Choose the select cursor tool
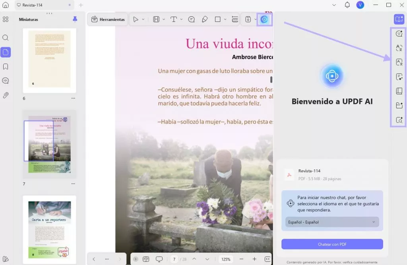This screenshot has height=265, width=407. (136, 19)
